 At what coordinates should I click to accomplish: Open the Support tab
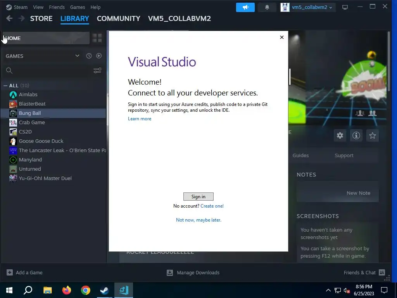point(344,156)
